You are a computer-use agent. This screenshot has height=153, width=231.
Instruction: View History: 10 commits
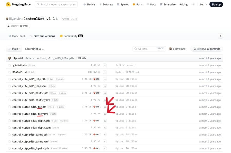pyautogui.click(x=207, y=49)
